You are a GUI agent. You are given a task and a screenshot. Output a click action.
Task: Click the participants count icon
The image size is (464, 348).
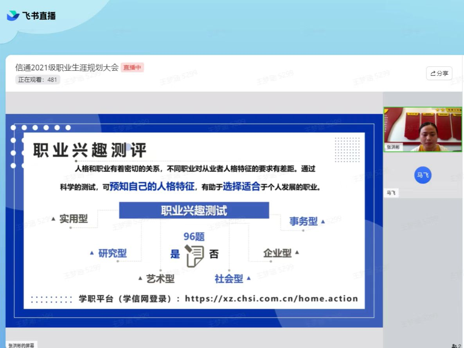click(456, 346)
